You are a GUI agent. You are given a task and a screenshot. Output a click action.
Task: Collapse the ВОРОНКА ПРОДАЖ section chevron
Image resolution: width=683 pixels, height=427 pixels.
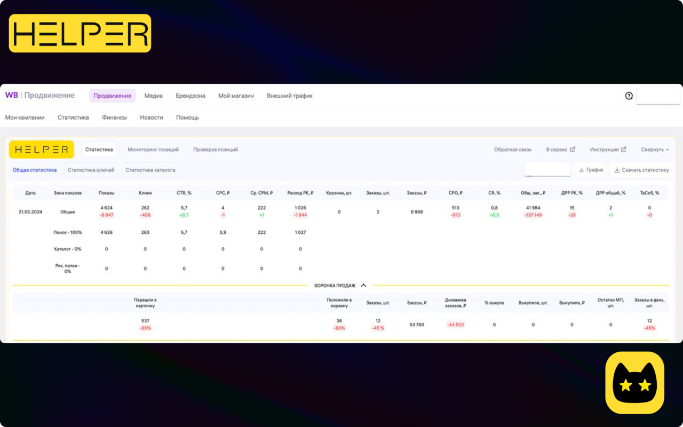(363, 286)
